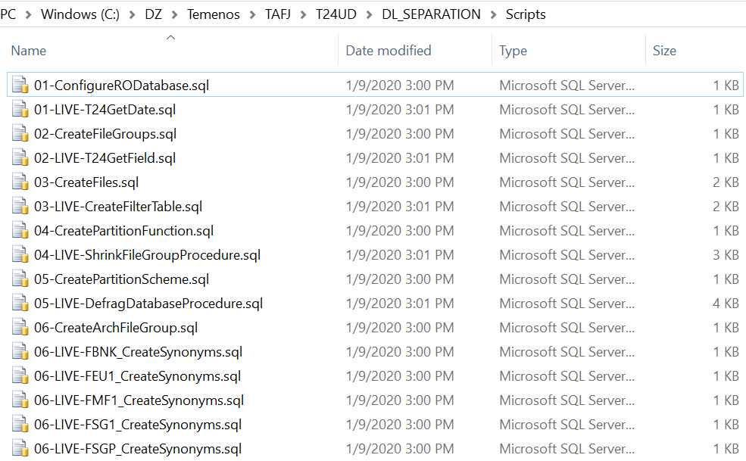746x461 pixels.
Task: Click the SQL file icon for 01-ConfigureRODatabase.sql
Action: 20,86
